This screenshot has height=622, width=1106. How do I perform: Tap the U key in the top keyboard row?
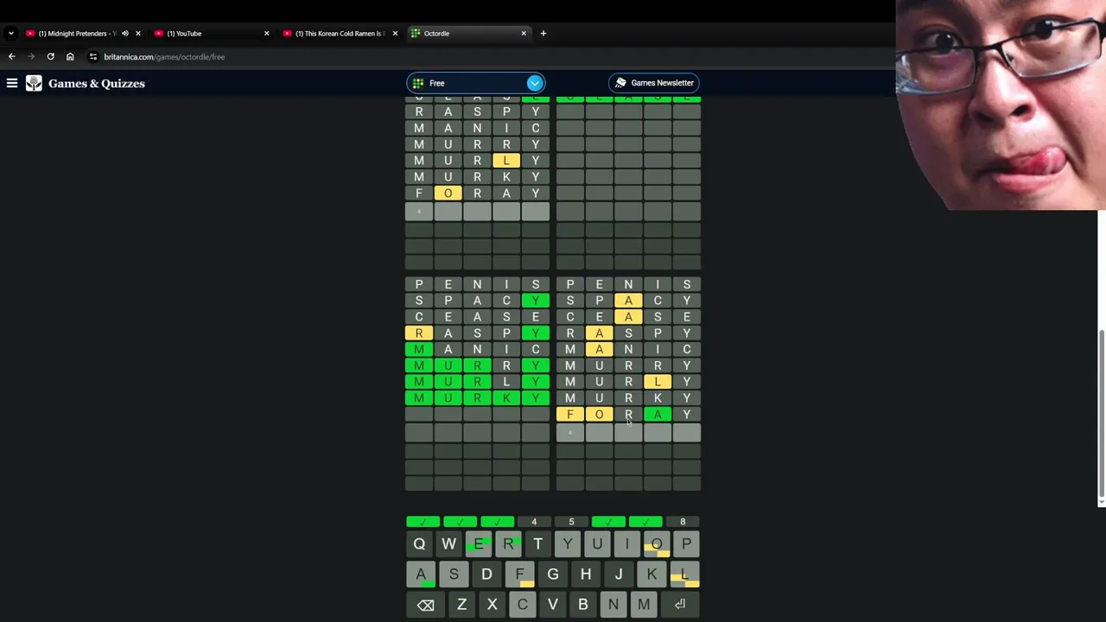597,544
